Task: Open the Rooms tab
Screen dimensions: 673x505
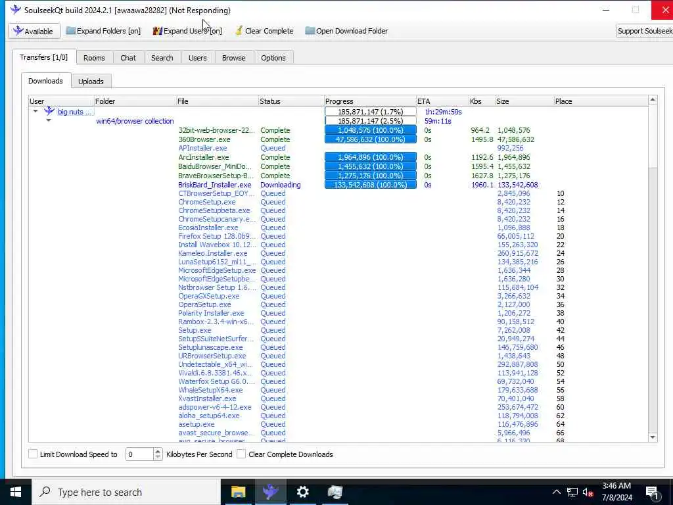Action: [x=94, y=58]
